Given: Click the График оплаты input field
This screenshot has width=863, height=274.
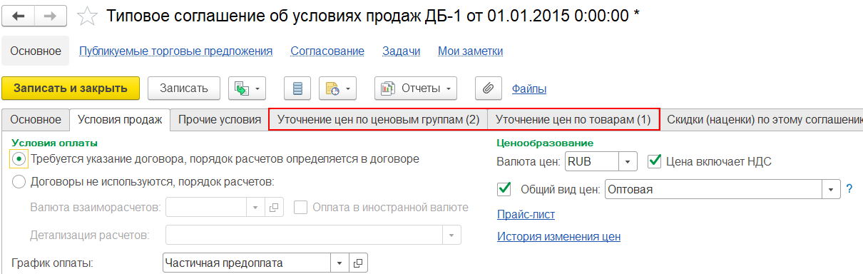Looking at the screenshot, I should (x=247, y=263).
